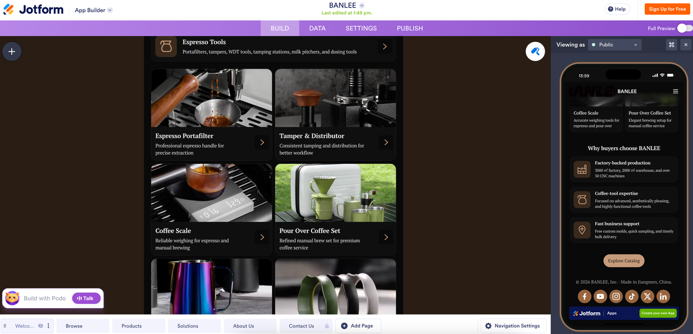The image size is (693, 334).
Task: Click the X (Twitter) icon in phone preview
Action: click(648, 296)
